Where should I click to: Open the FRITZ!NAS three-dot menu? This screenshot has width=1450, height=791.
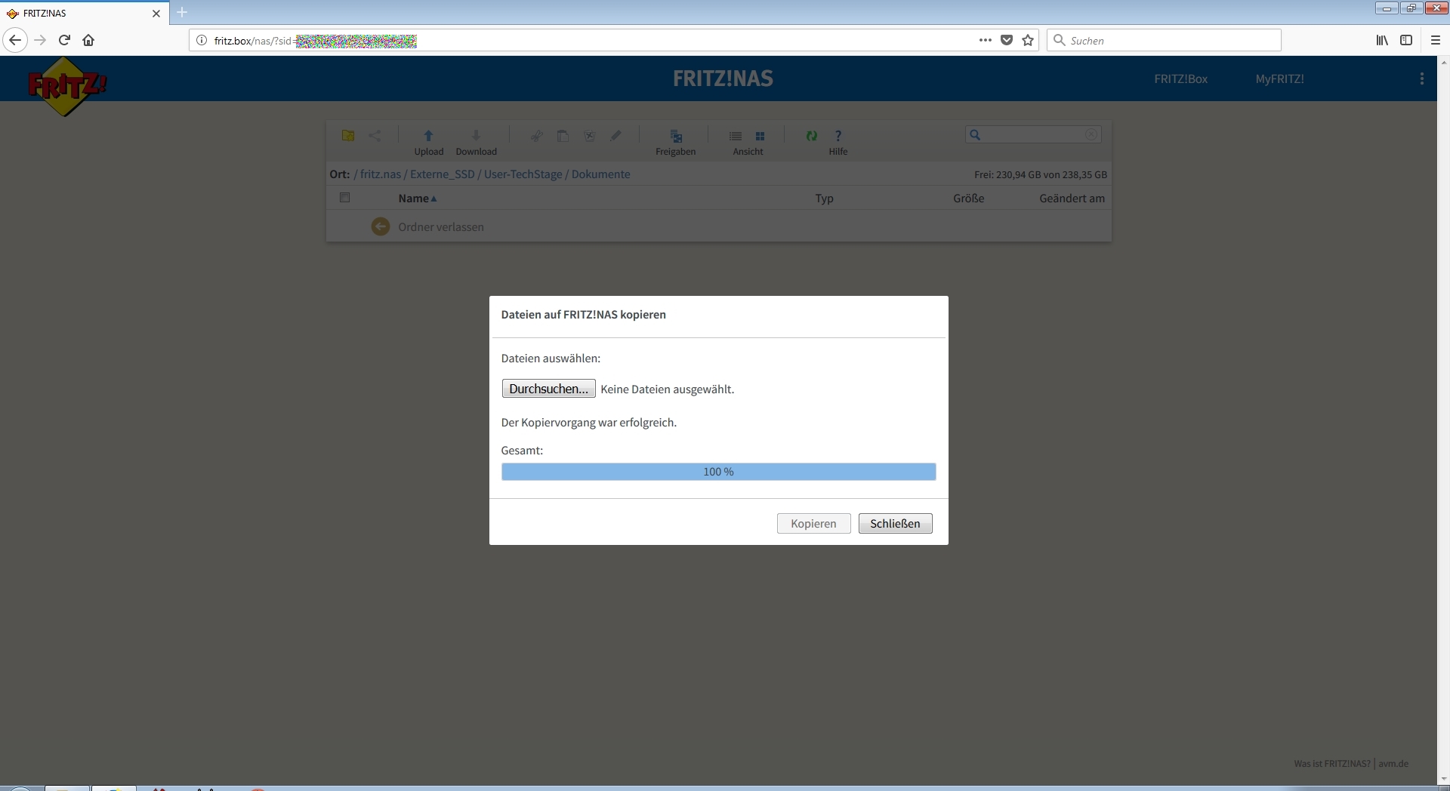point(1422,78)
